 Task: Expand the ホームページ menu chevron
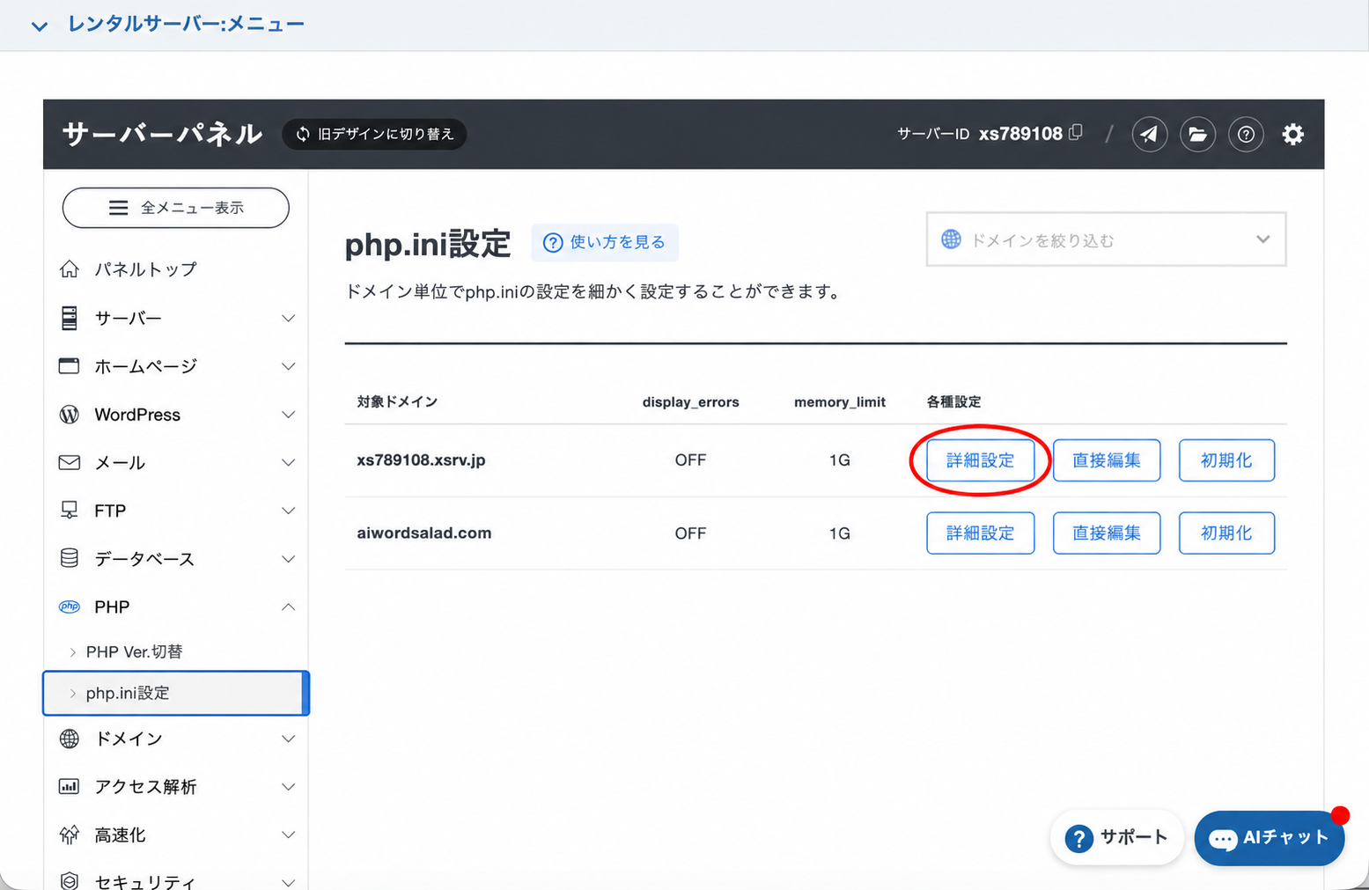click(288, 366)
